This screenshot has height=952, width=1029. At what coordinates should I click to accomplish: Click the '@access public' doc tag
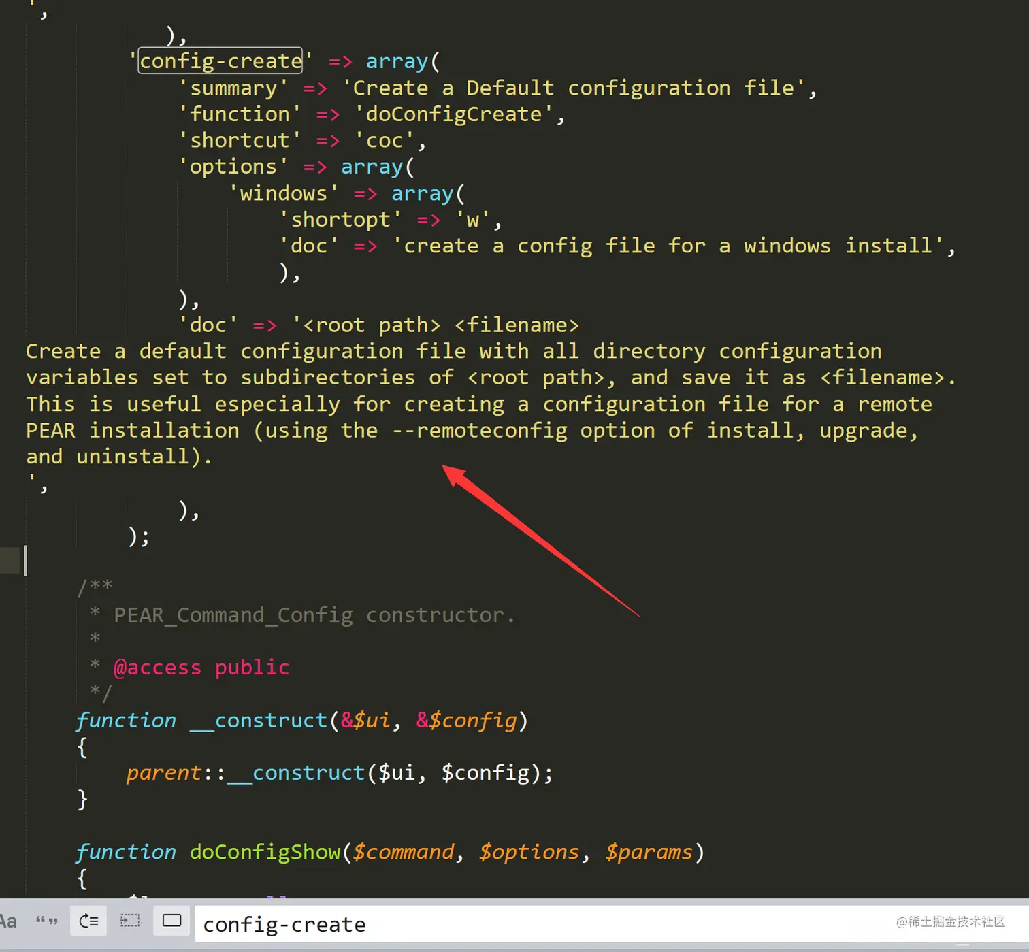[x=201, y=668]
